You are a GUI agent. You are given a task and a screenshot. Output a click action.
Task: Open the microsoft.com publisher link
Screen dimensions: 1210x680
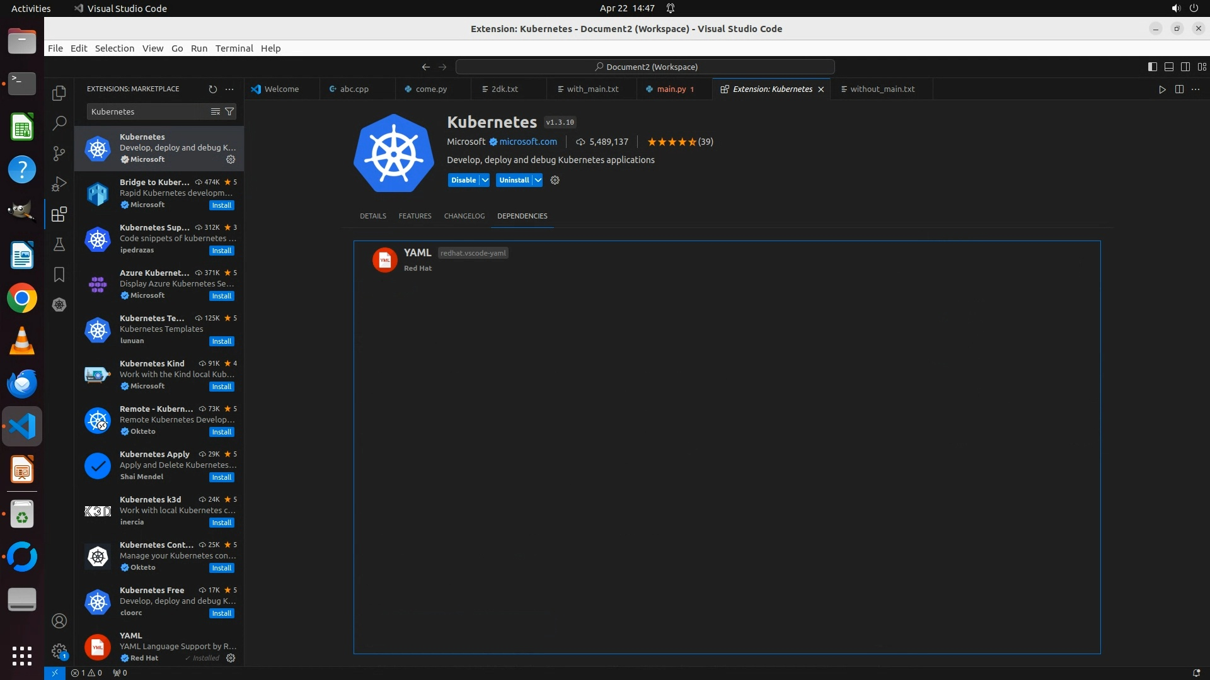[528, 142]
